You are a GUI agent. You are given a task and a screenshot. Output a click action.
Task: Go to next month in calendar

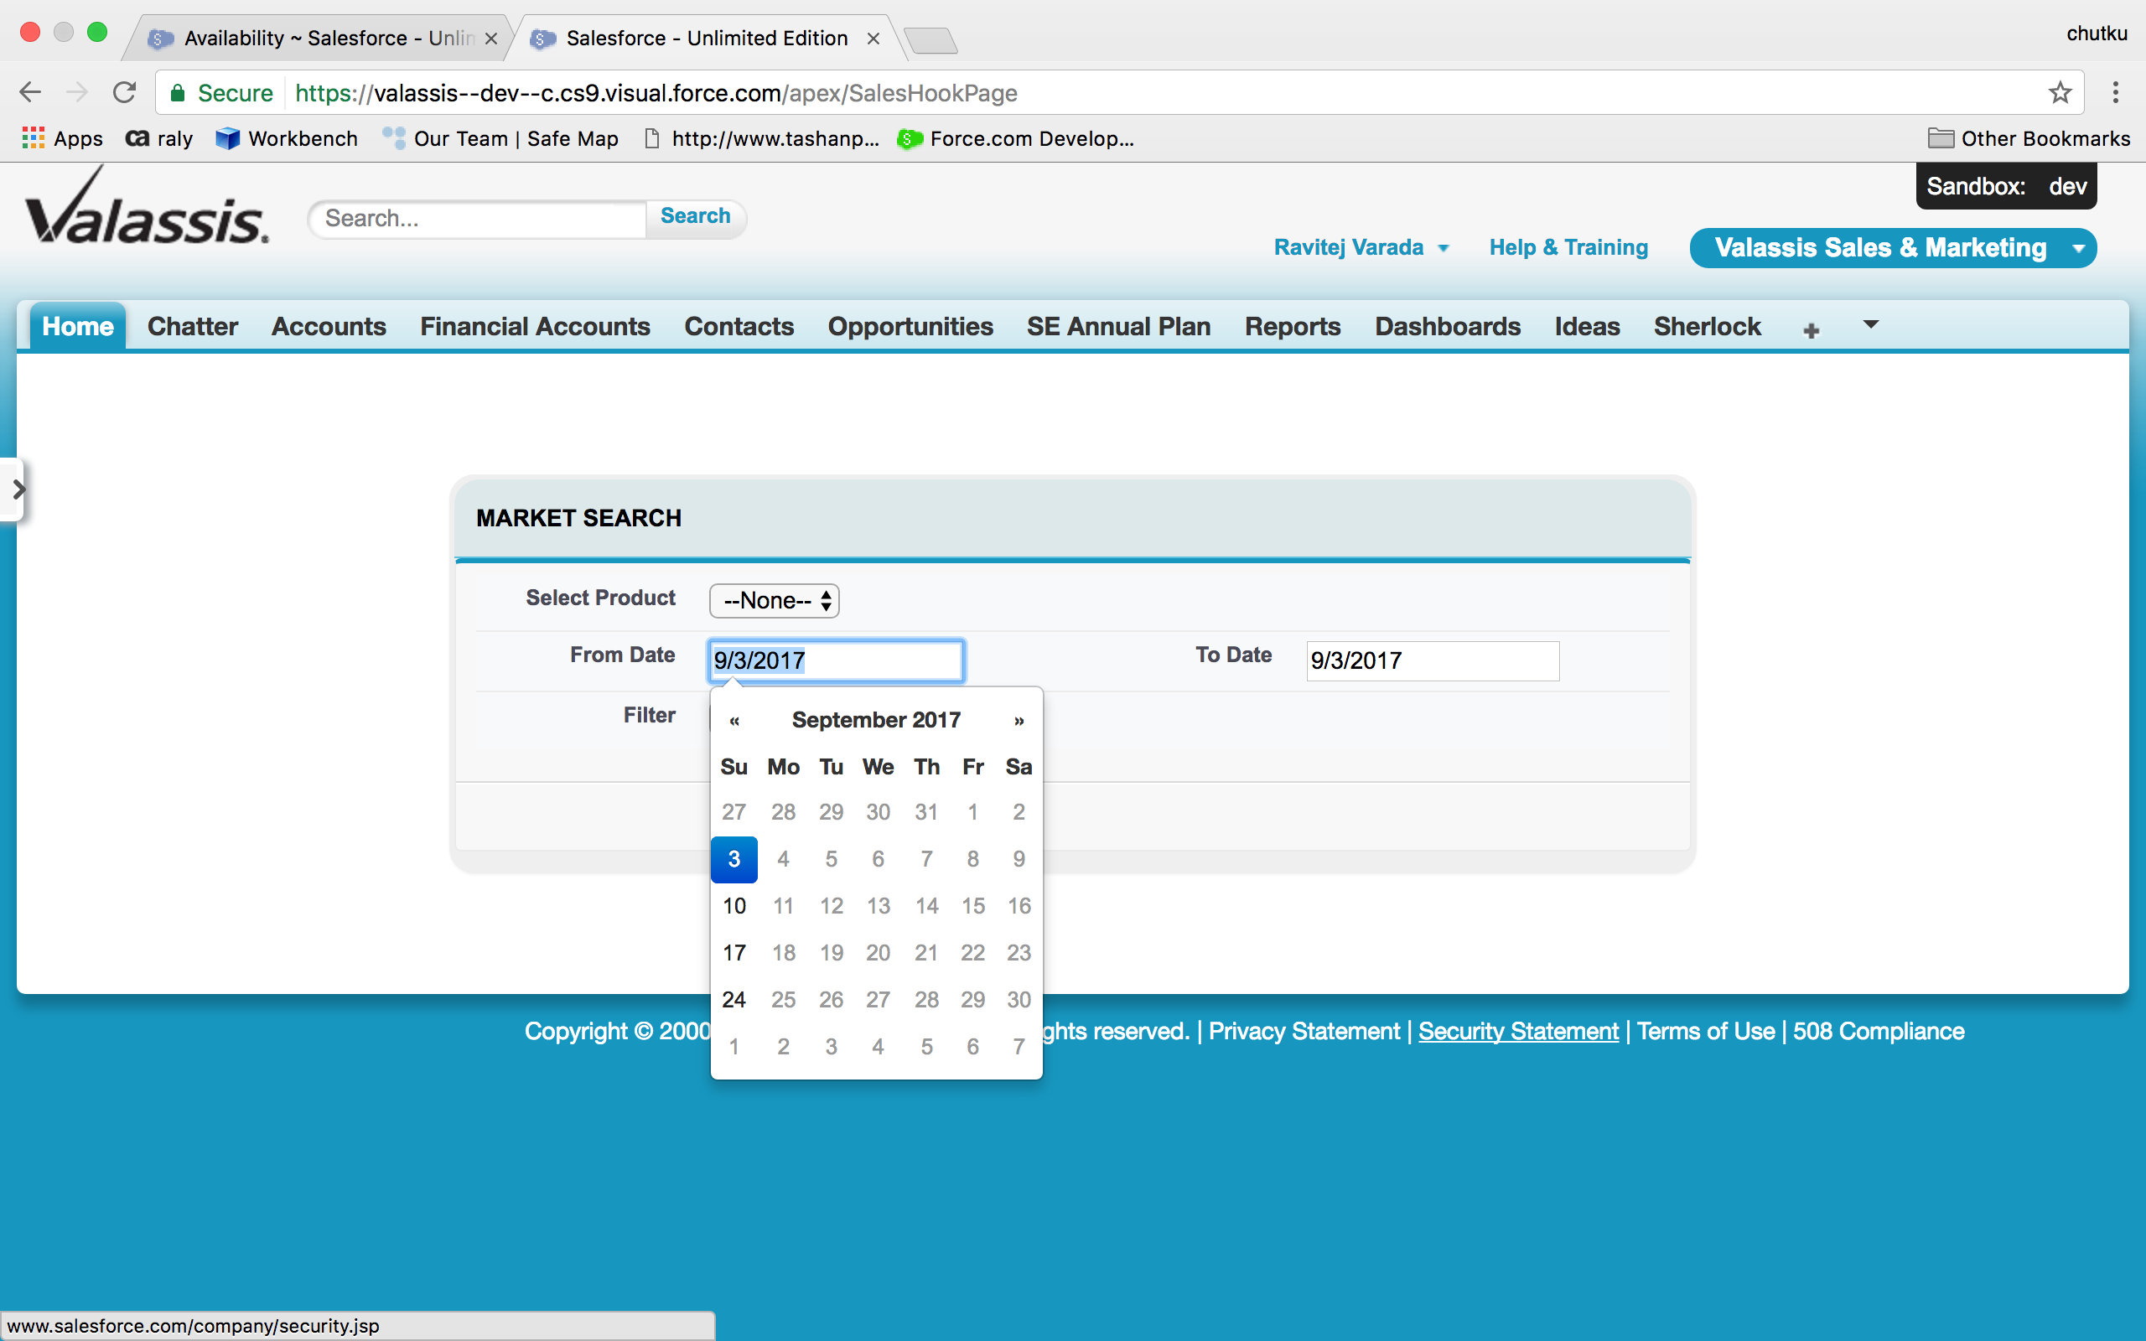click(1019, 720)
